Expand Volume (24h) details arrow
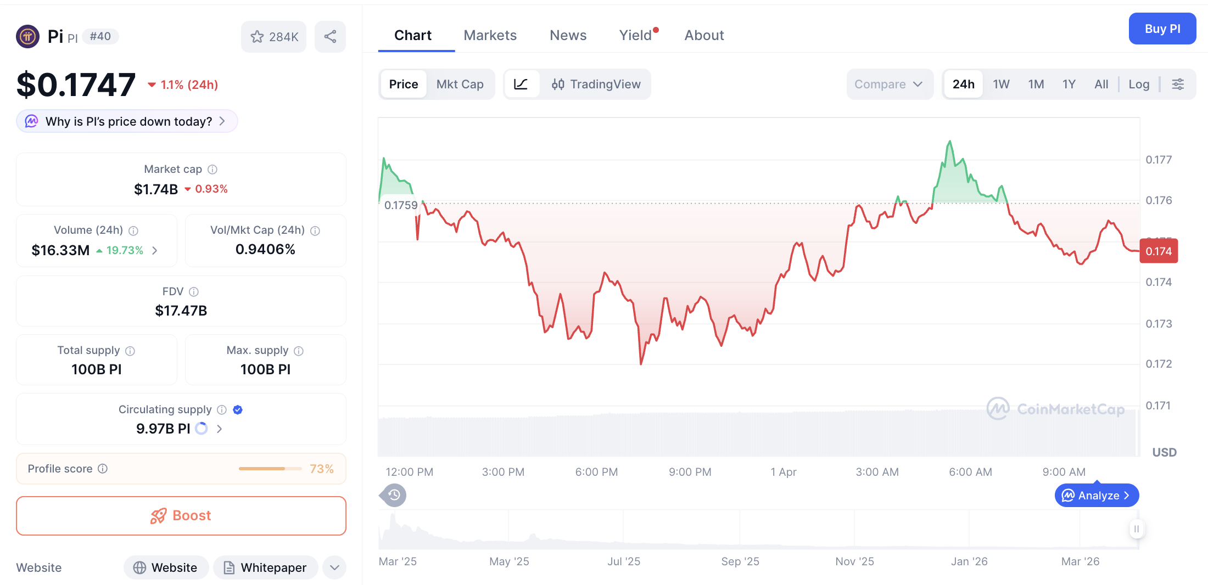Image resolution: width=1208 pixels, height=585 pixels. [x=154, y=250]
